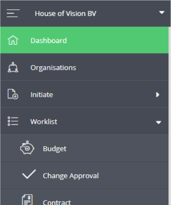Collapse the sidebar with the hamburger icon
Viewport: 171px width, 205px height.
[x=13, y=13]
